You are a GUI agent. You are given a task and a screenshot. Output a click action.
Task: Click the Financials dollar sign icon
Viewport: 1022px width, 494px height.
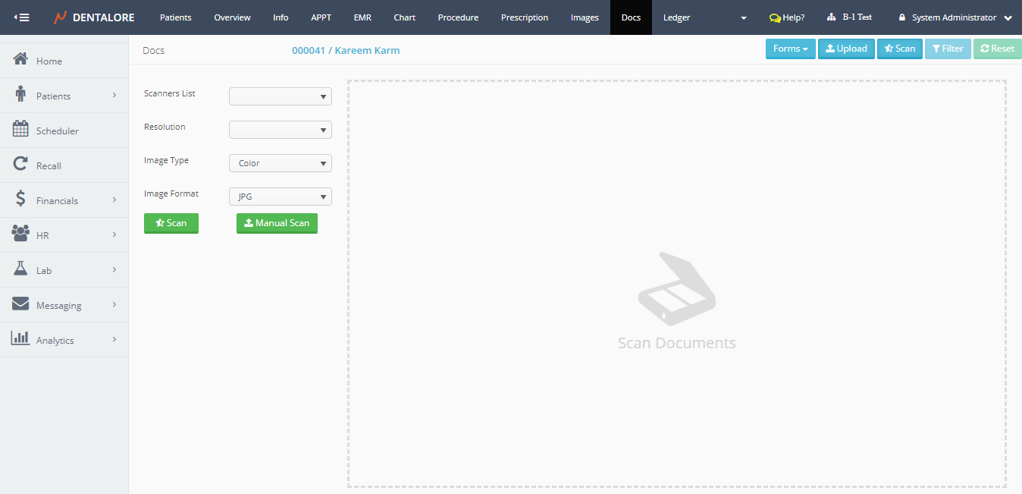[x=20, y=200]
